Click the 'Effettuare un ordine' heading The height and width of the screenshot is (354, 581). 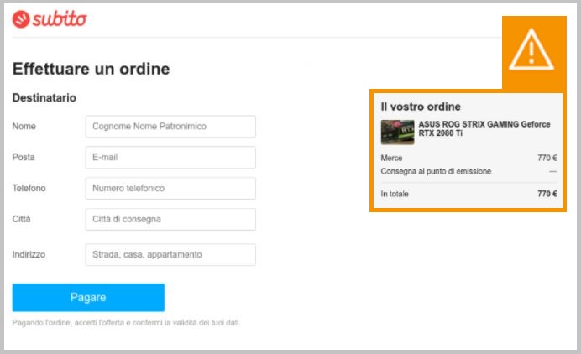coord(92,69)
